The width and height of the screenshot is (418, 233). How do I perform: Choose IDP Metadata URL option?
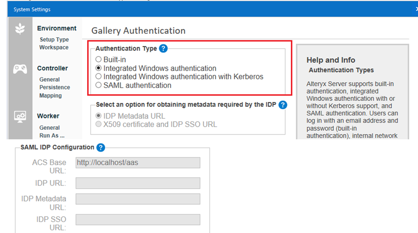point(98,116)
